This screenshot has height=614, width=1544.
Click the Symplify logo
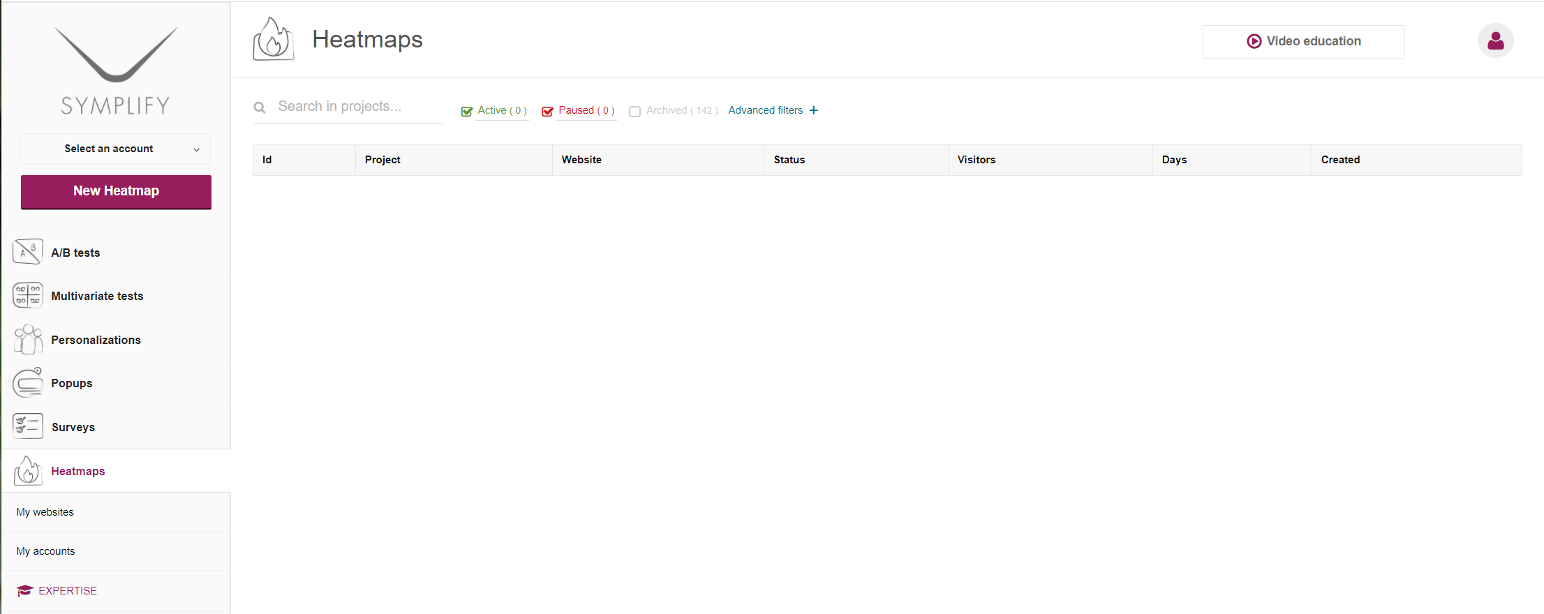pyautogui.click(x=116, y=70)
